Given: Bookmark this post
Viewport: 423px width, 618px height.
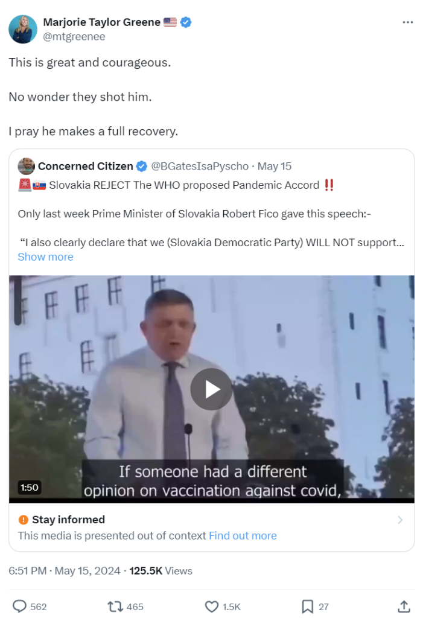Looking at the screenshot, I should (308, 606).
